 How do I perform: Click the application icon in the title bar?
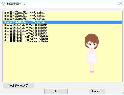(4, 4)
